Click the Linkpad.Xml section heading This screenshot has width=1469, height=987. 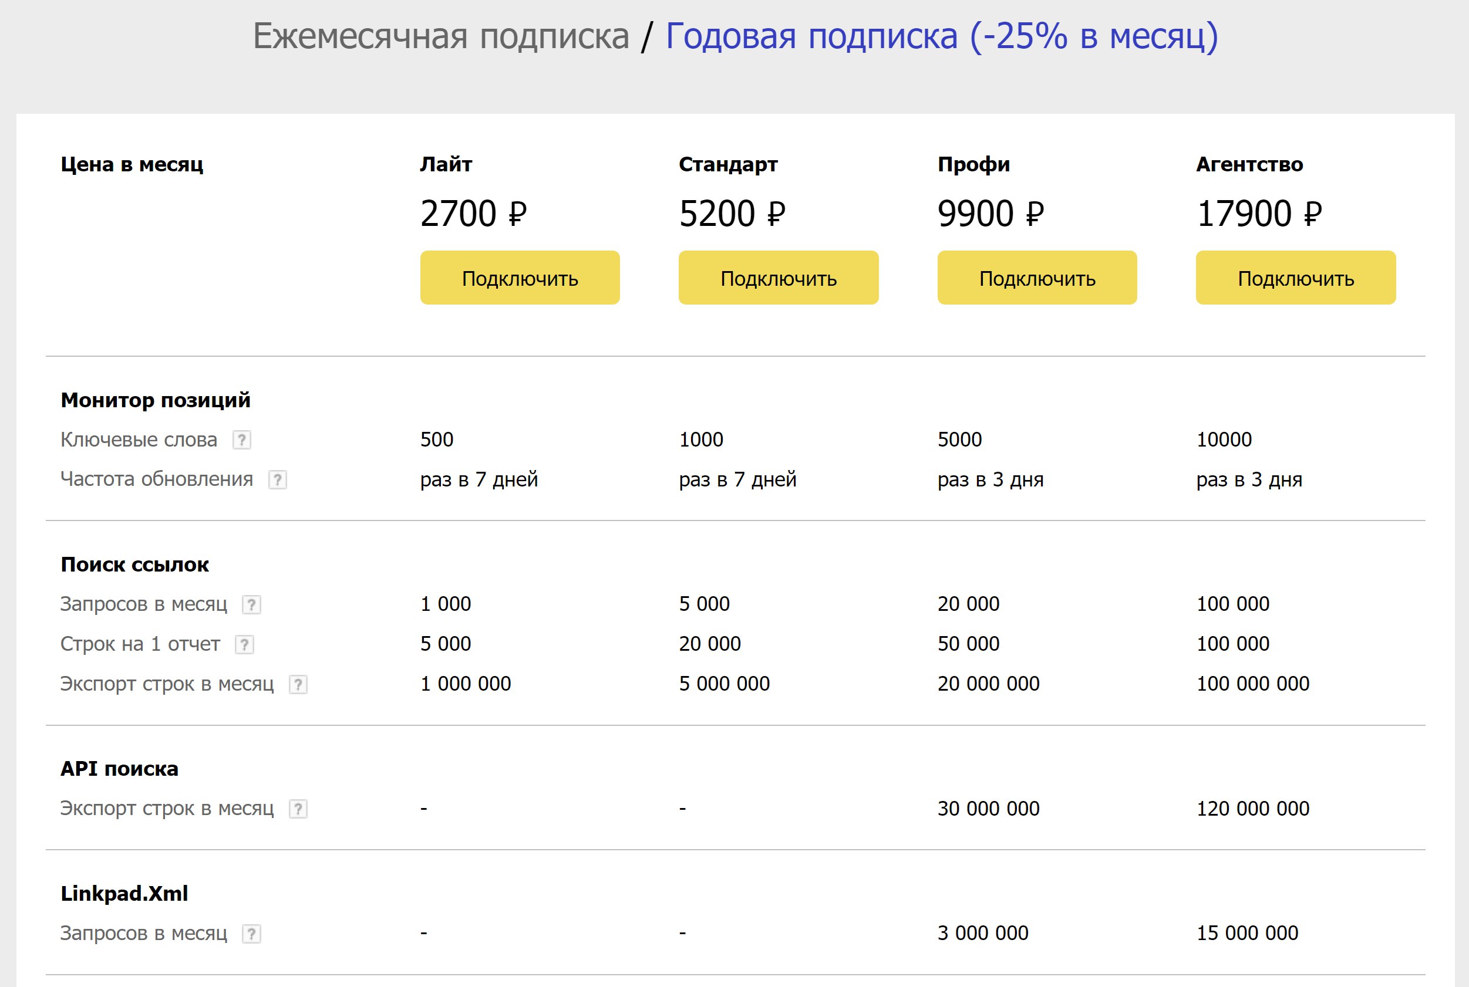[124, 893]
